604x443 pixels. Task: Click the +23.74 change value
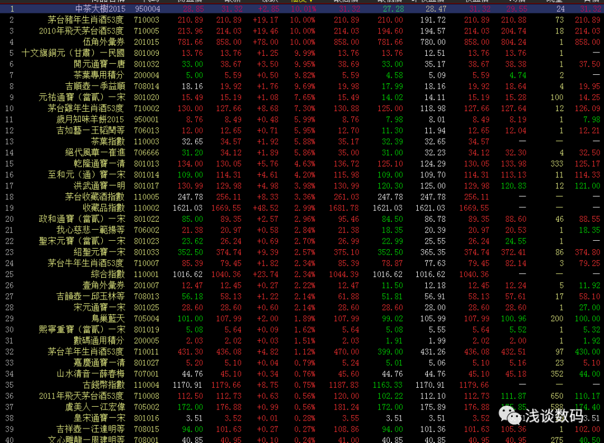coord(266,274)
